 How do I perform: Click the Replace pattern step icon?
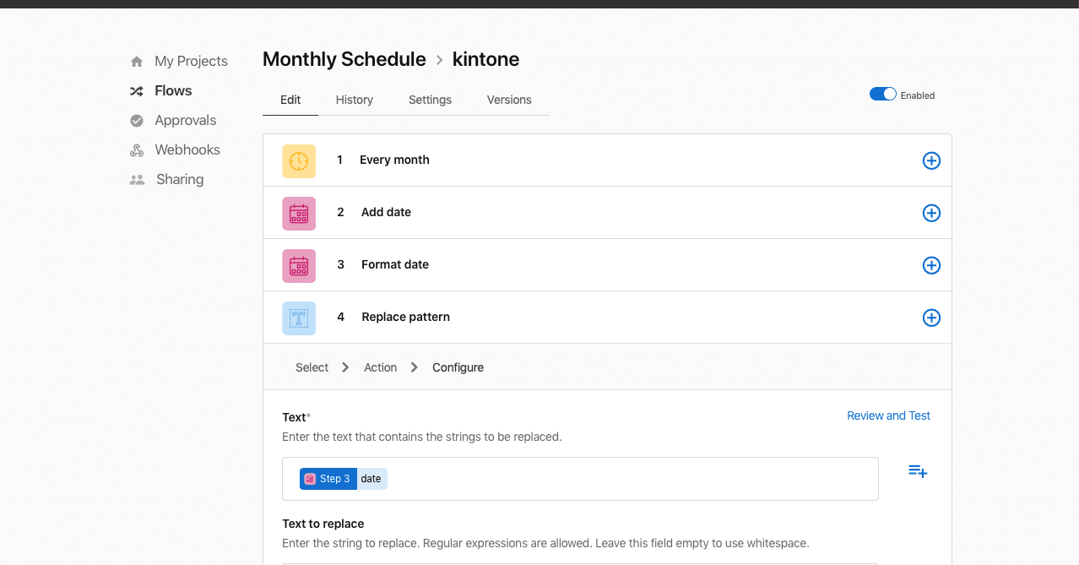pyautogui.click(x=299, y=318)
